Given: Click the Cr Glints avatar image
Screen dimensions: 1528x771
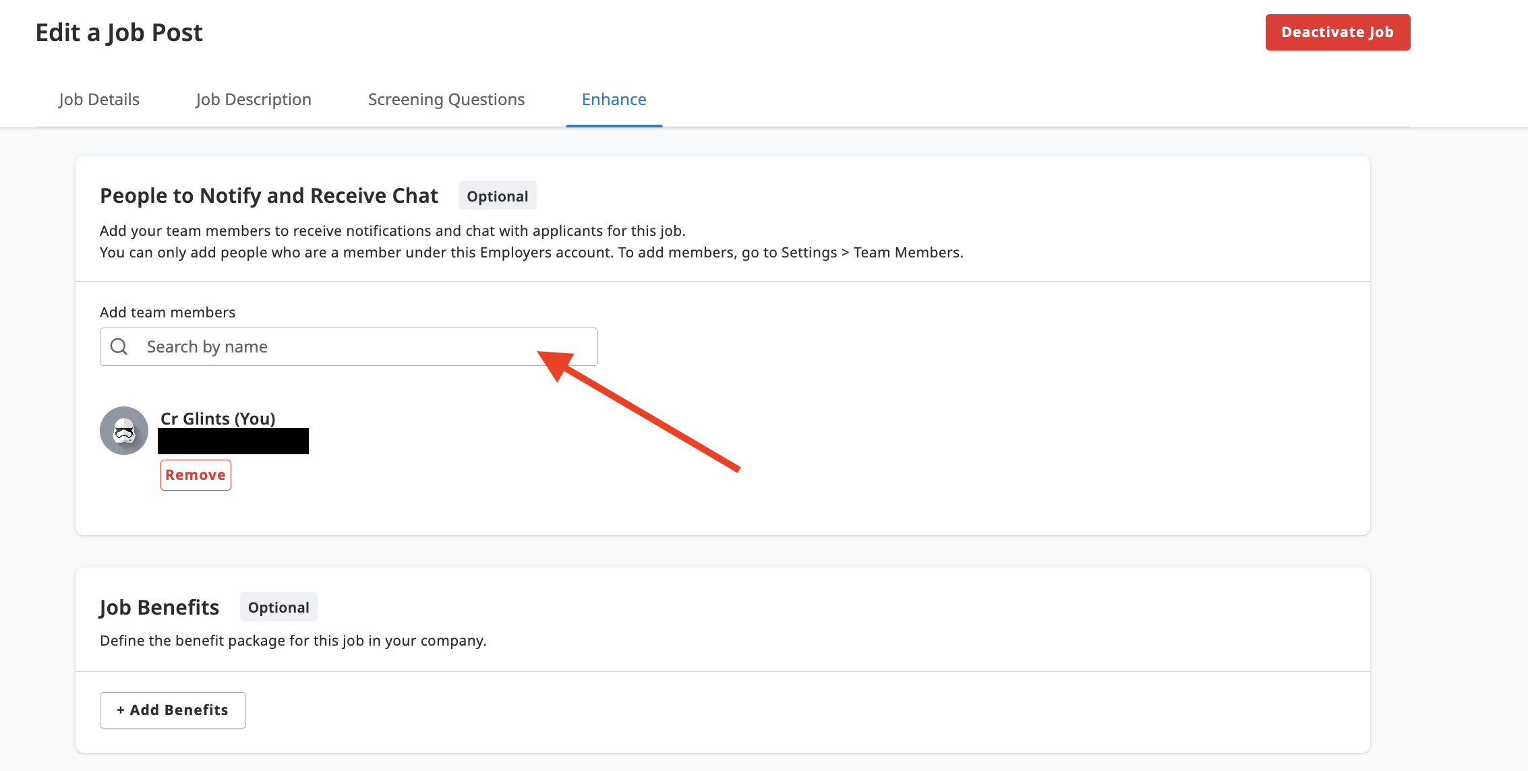Looking at the screenshot, I should (x=124, y=431).
